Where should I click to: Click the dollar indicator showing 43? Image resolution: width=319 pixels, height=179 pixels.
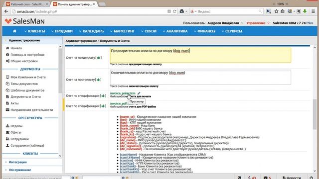(x=252, y=178)
